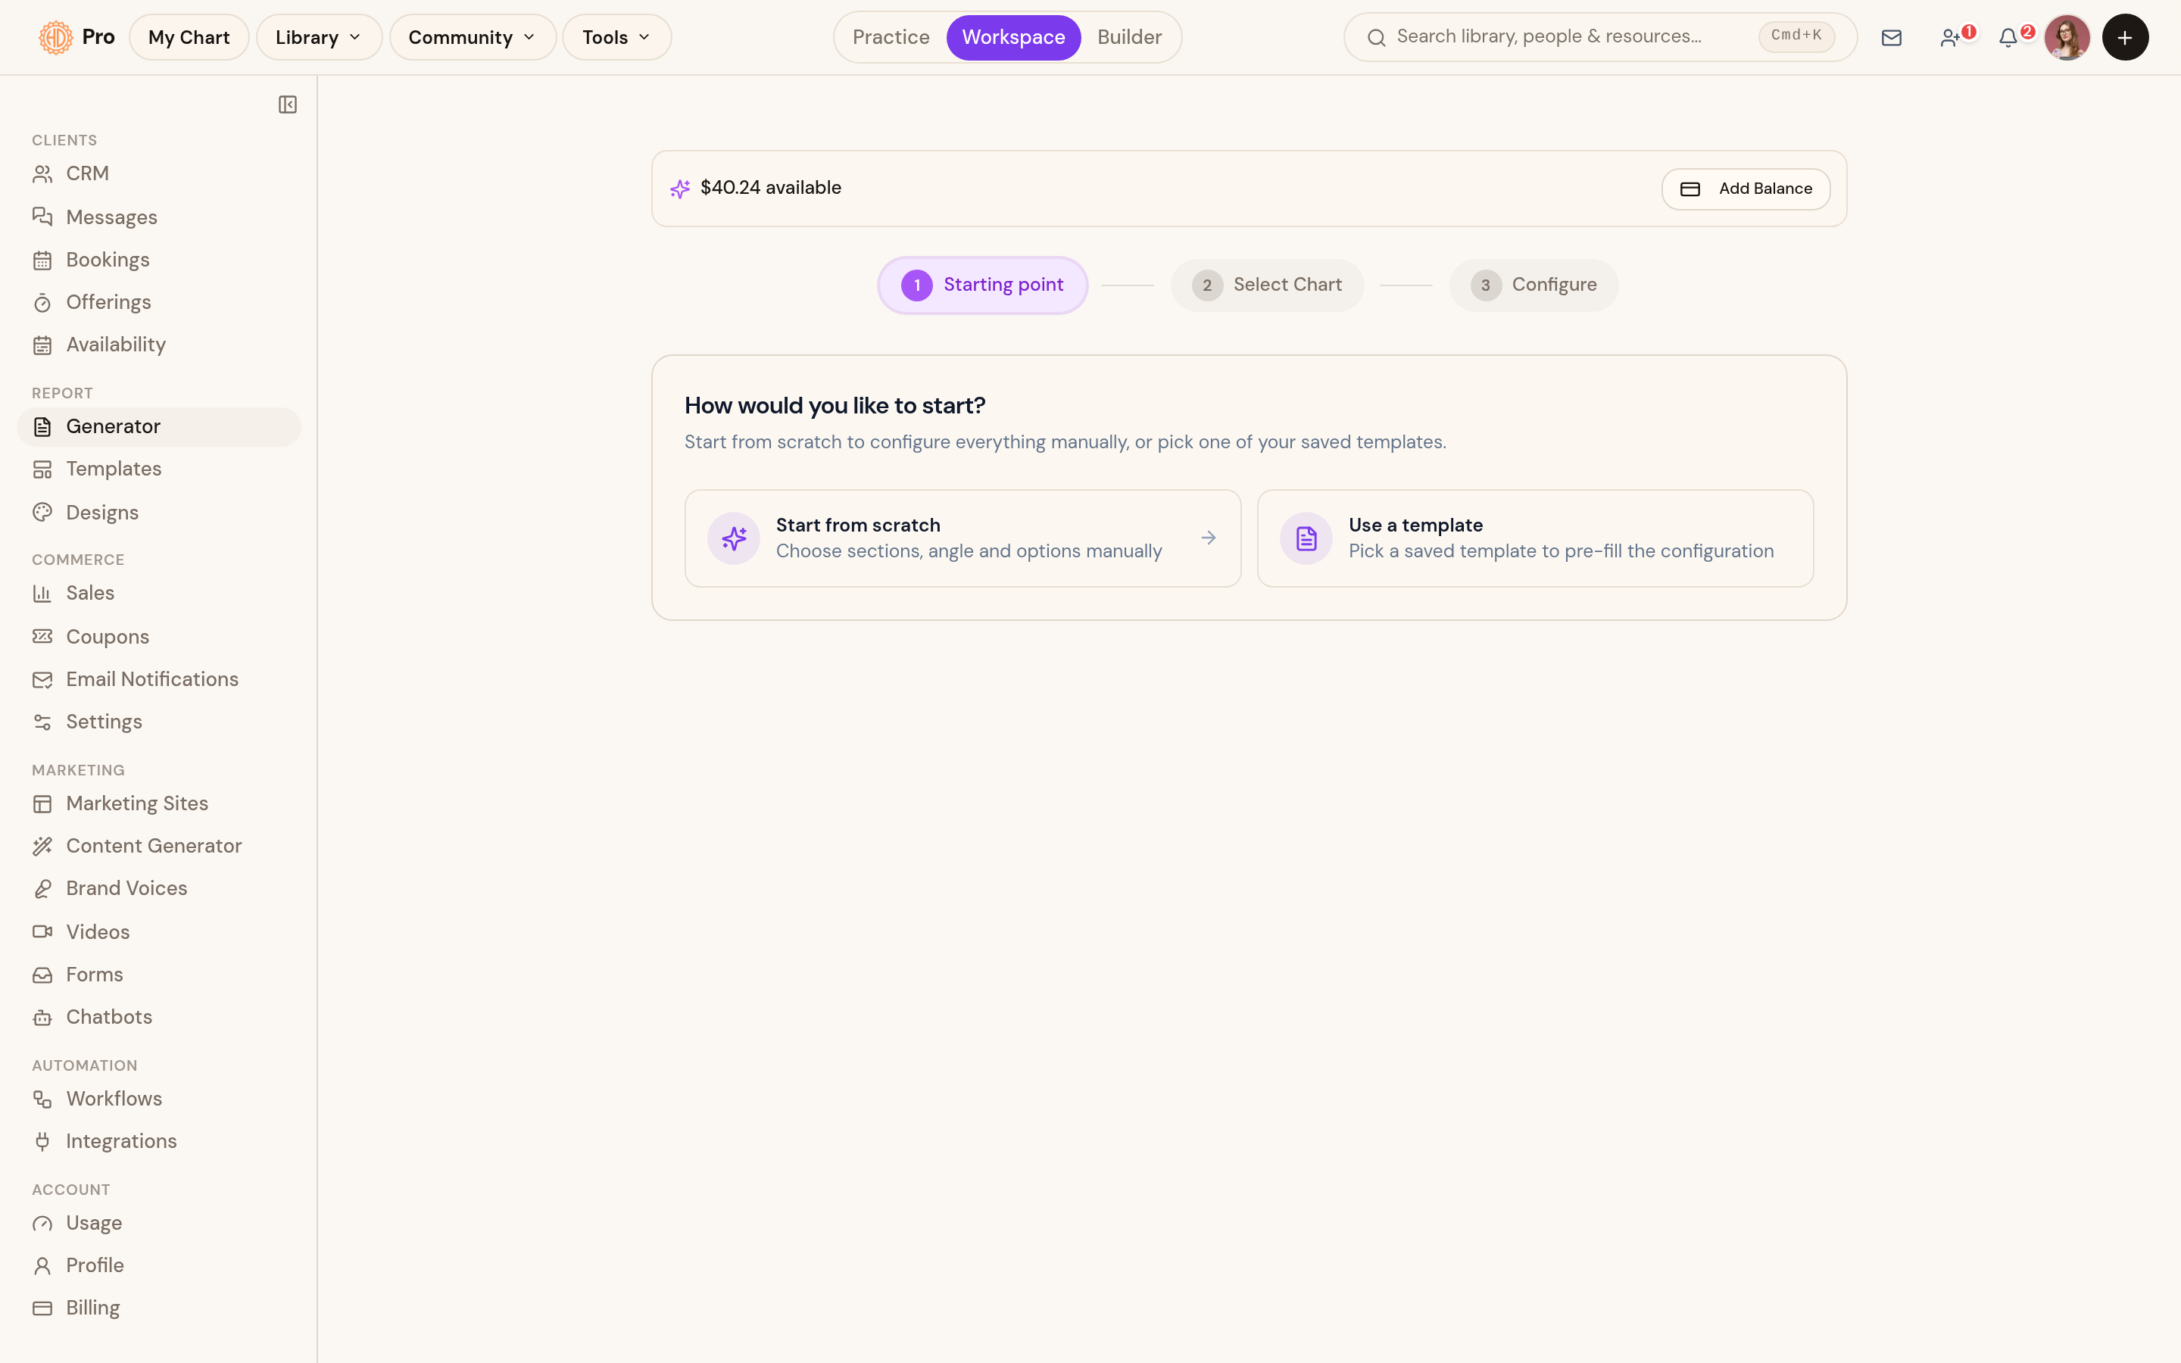Jump to step 2 Select Chart
This screenshot has height=1363, width=2181.
pos(1267,285)
